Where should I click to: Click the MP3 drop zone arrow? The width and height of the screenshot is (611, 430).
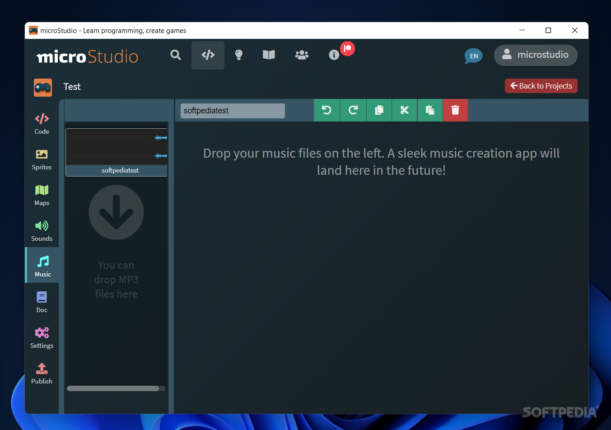[116, 212]
